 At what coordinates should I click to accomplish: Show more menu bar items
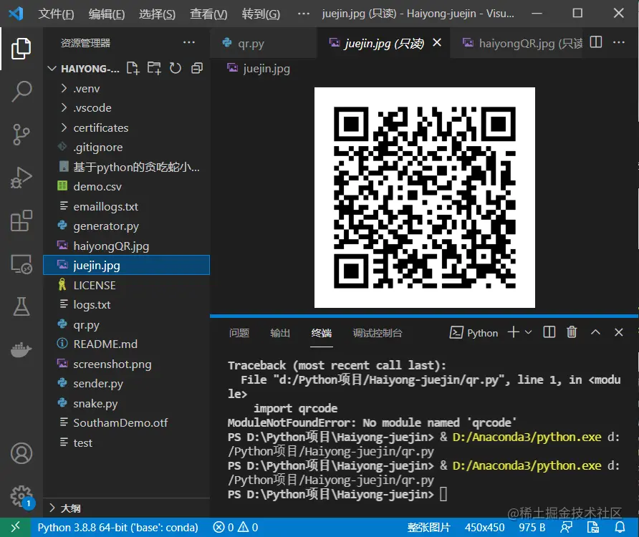pyautogui.click(x=304, y=14)
